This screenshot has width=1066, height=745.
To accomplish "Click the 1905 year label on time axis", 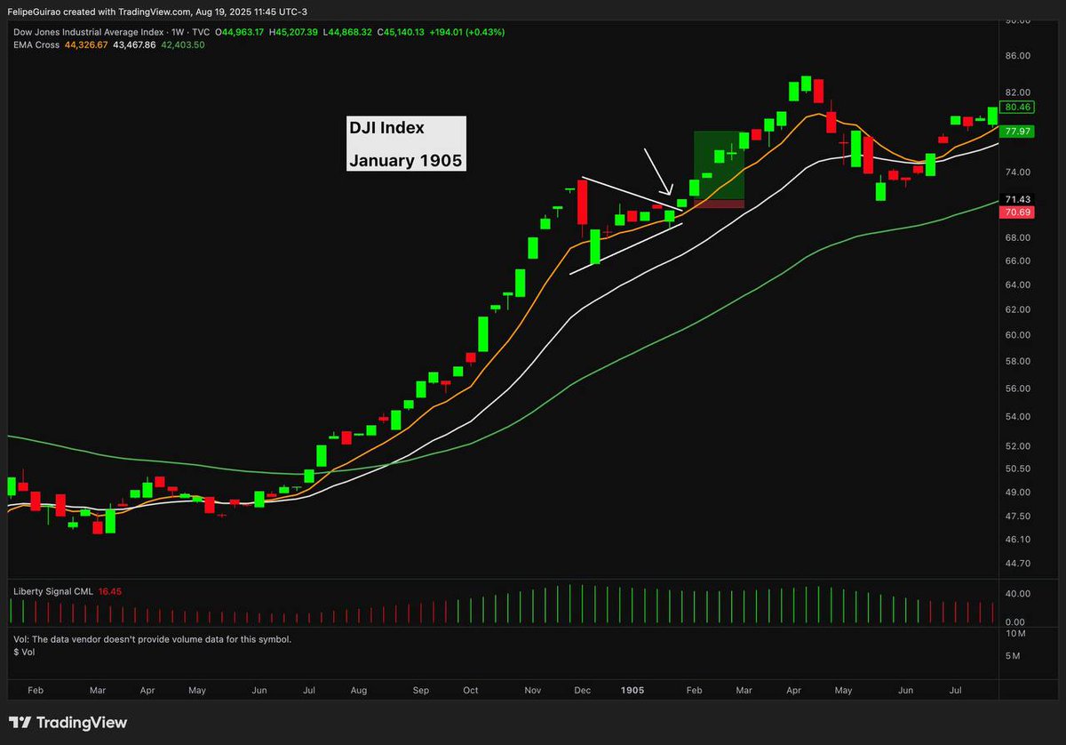I will point(632,690).
